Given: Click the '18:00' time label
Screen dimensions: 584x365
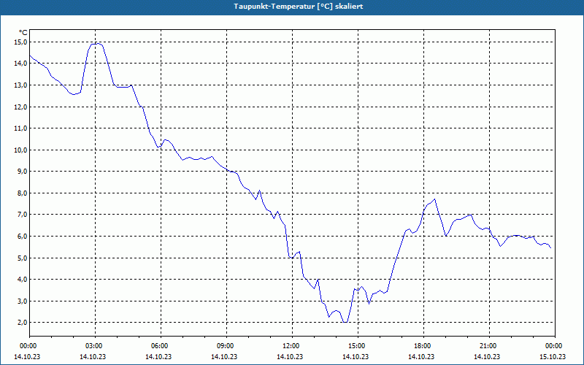Looking at the screenshot, I should pyautogui.click(x=423, y=346).
